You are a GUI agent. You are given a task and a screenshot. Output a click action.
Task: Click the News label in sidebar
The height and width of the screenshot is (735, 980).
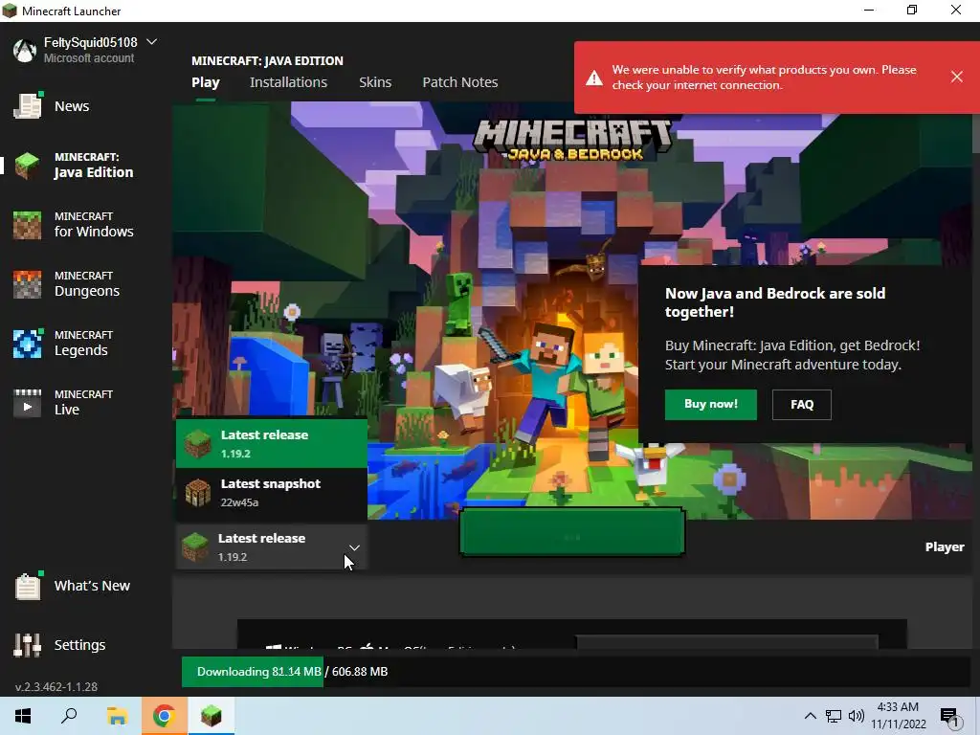coord(72,106)
